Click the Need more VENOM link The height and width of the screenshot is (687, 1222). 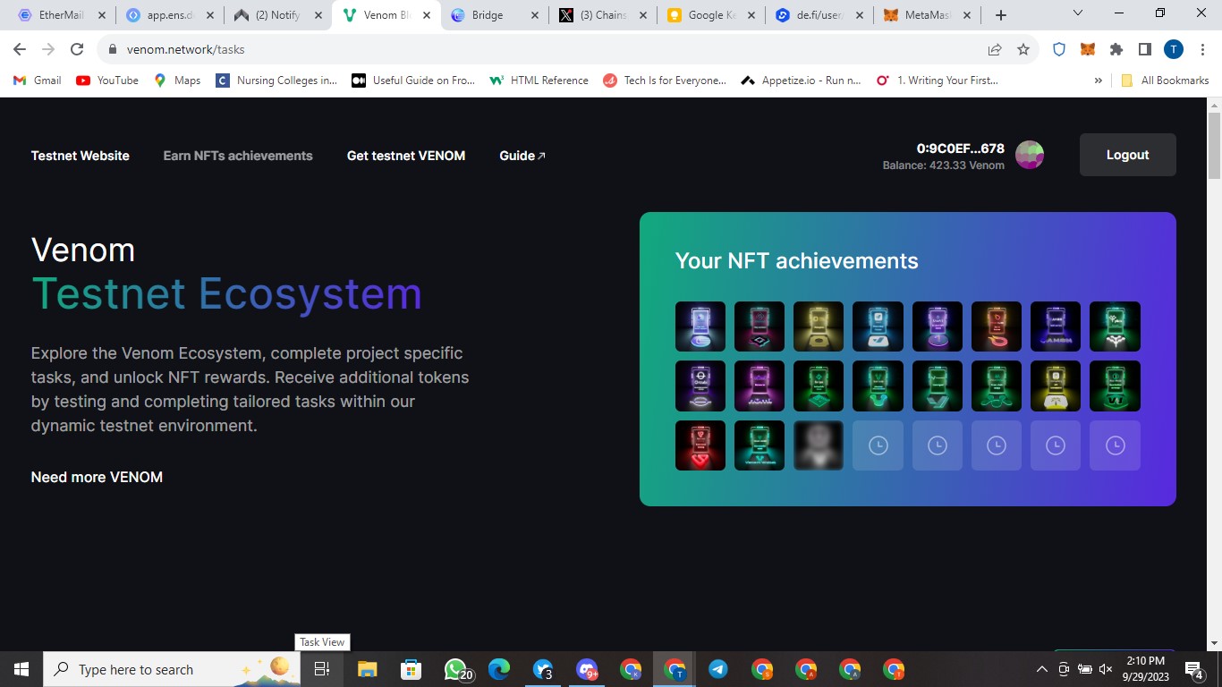point(97,477)
